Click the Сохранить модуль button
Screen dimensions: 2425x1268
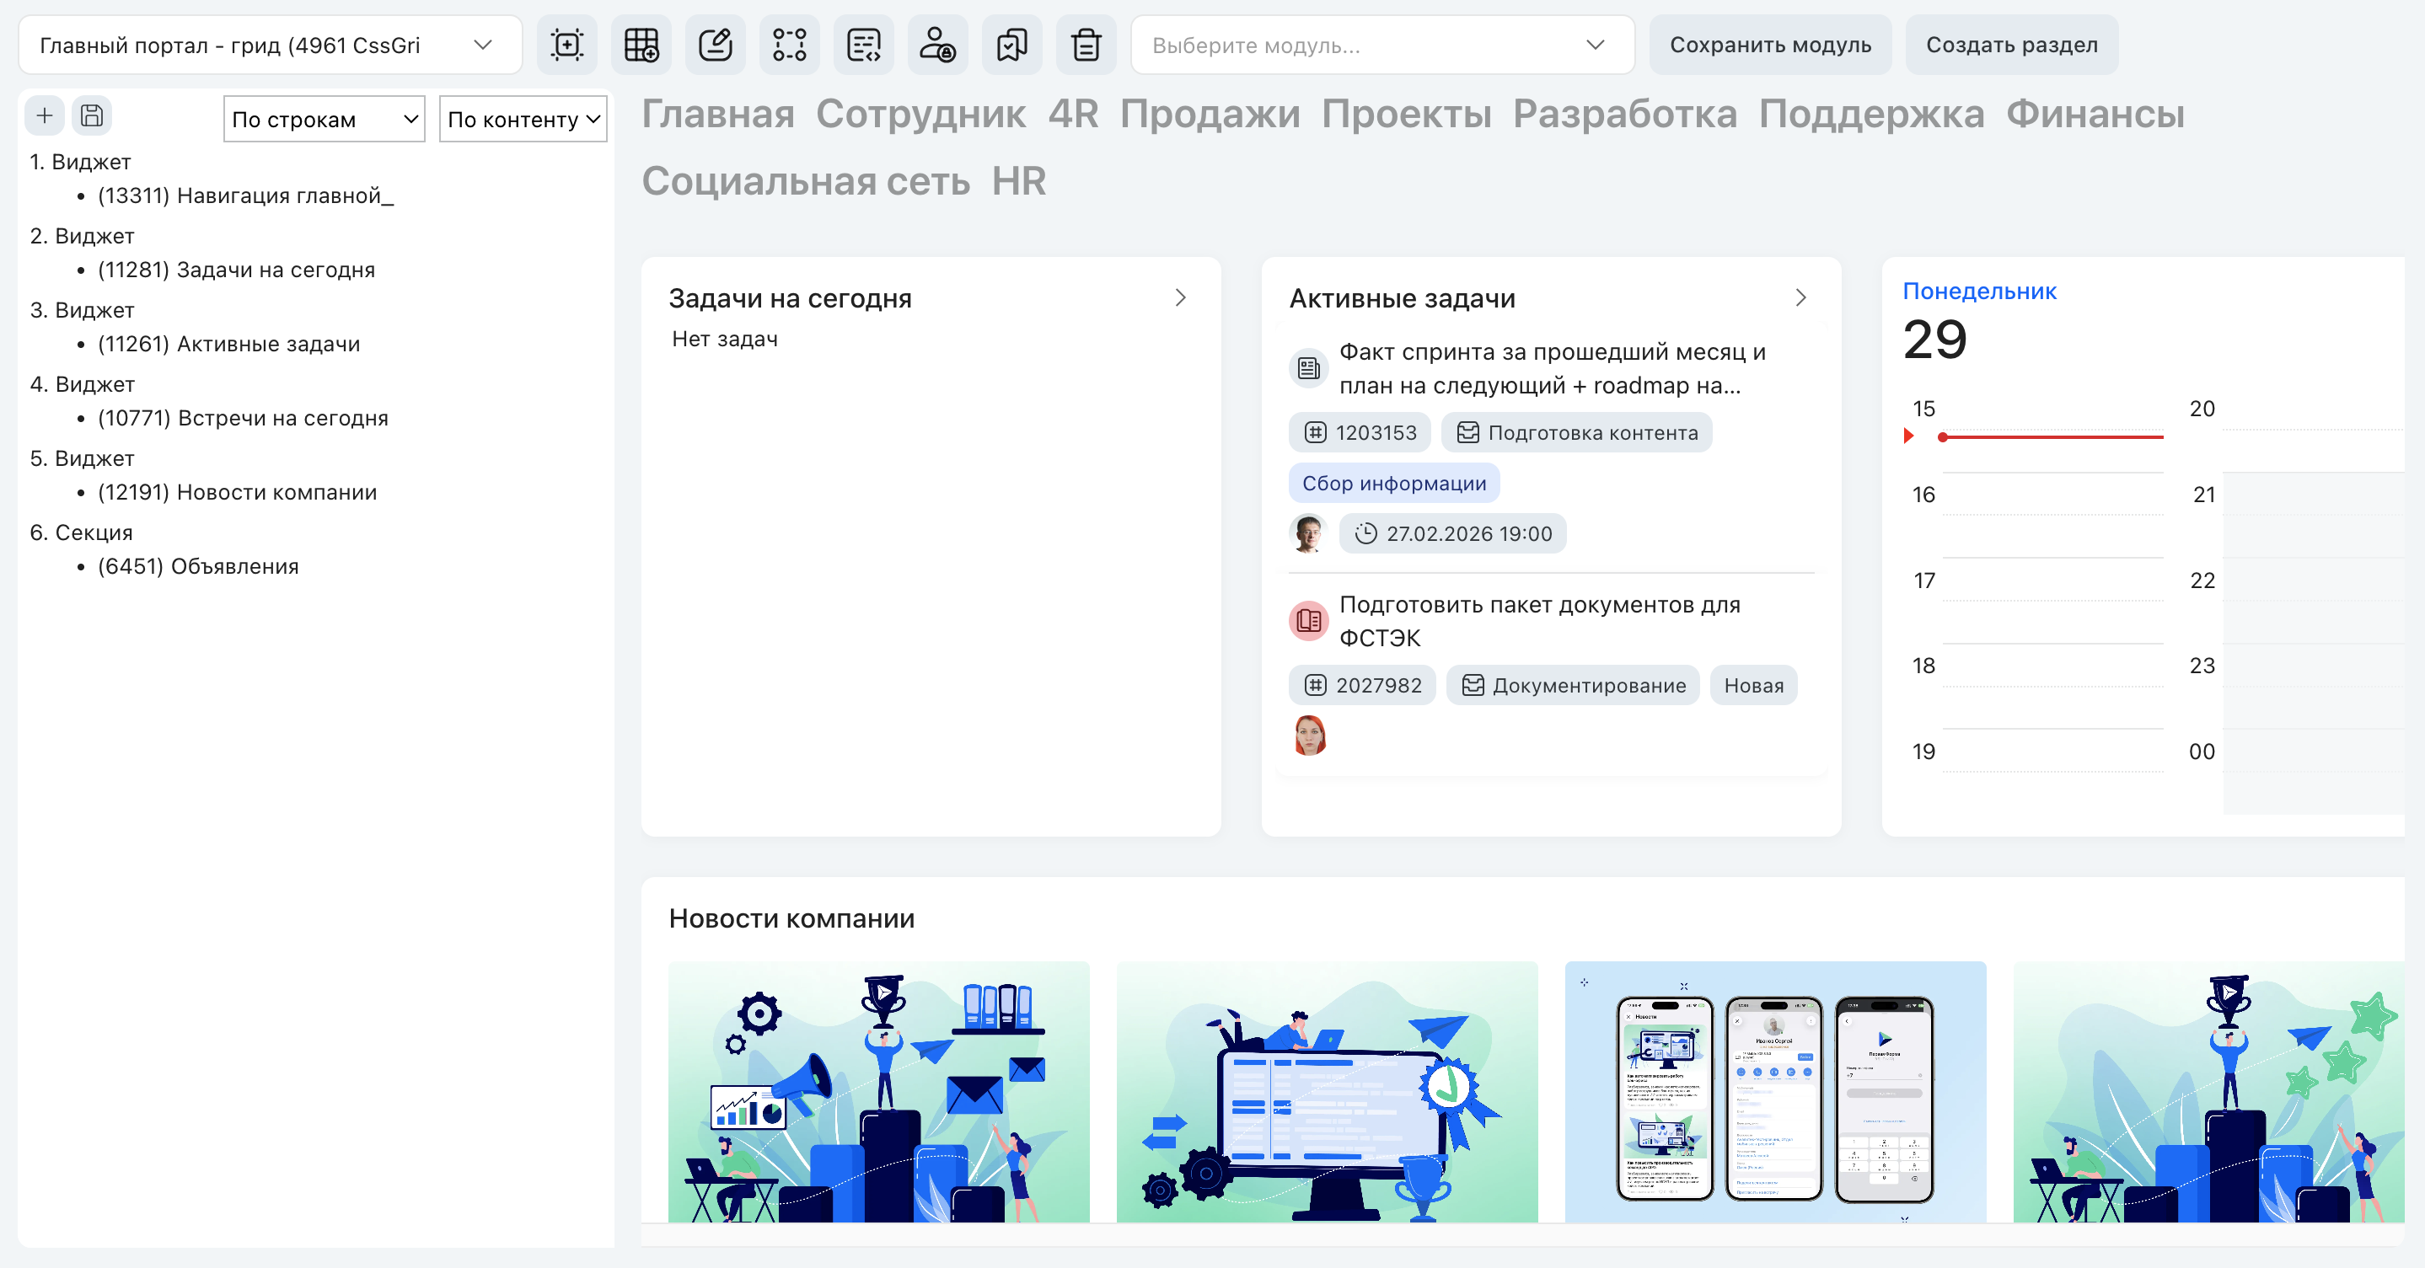(1770, 45)
